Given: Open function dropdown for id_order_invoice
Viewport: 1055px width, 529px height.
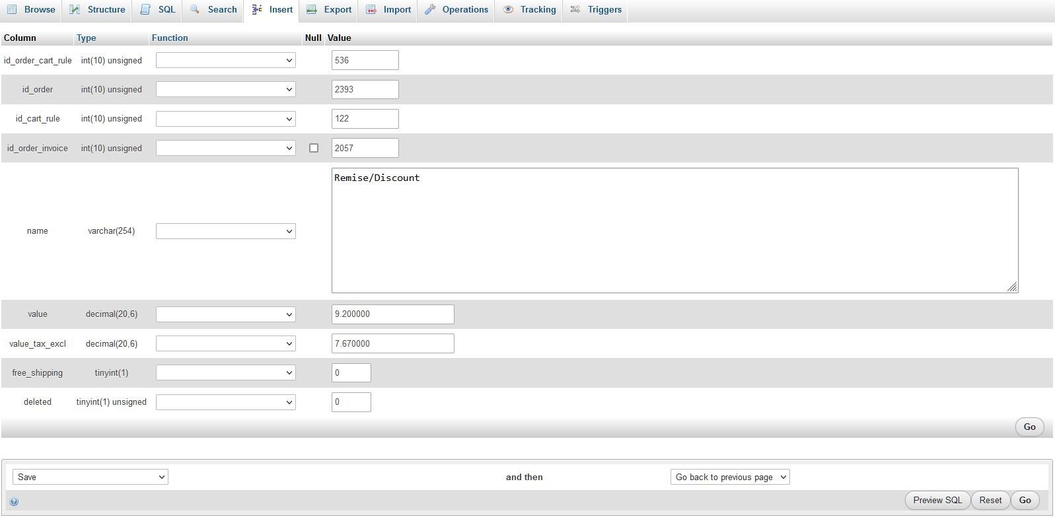Looking at the screenshot, I should tap(225, 148).
